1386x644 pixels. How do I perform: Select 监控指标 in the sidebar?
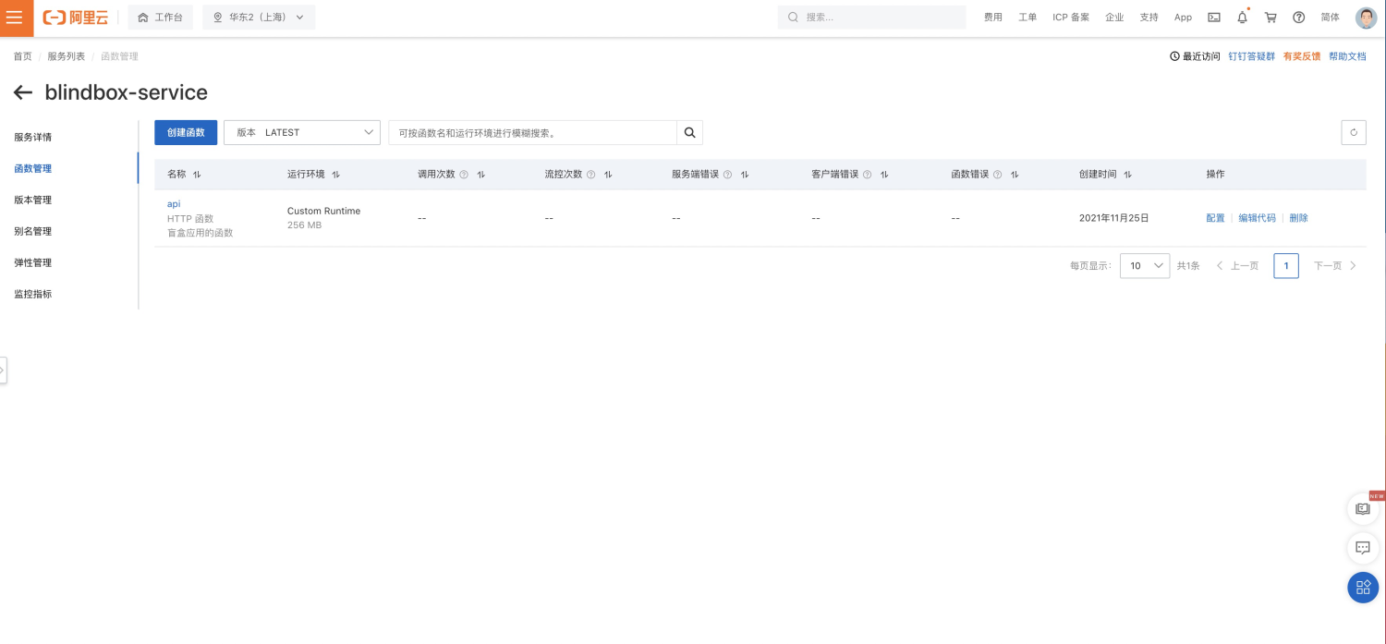pos(33,294)
